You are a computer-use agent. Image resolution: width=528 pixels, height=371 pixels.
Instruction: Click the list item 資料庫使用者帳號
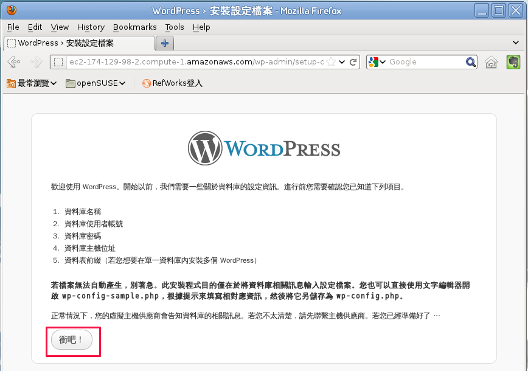[x=94, y=224]
